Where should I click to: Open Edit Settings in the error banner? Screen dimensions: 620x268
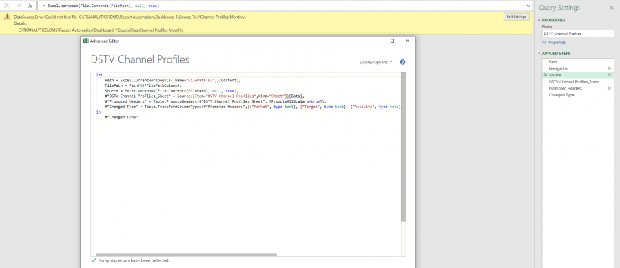517,17
